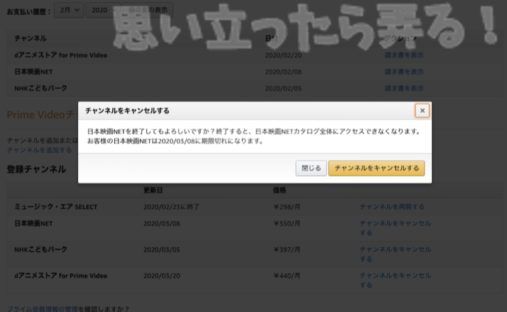This screenshot has height=312, width=507.
Task: Click チャンネルを再開する for ミュージック・エア SELECT
Action: pos(392,207)
